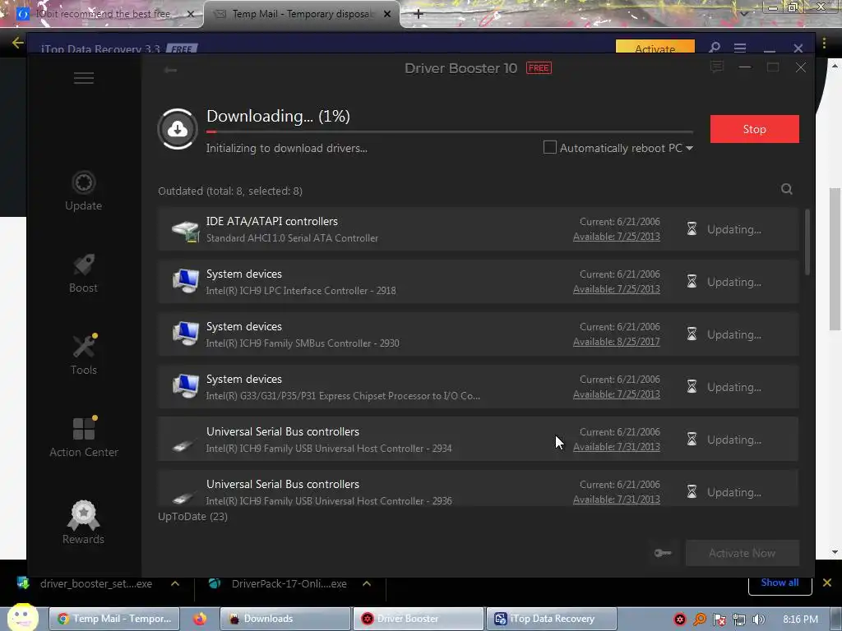Open iTop Data Recovery menu icon
Image resolution: width=842 pixels, height=631 pixels.
[x=740, y=48]
